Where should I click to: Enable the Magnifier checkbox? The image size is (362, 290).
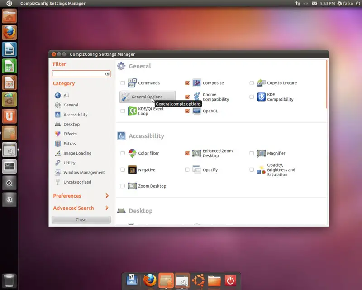coord(252,153)
